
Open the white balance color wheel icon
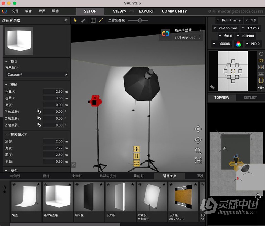tap(239, 44)
